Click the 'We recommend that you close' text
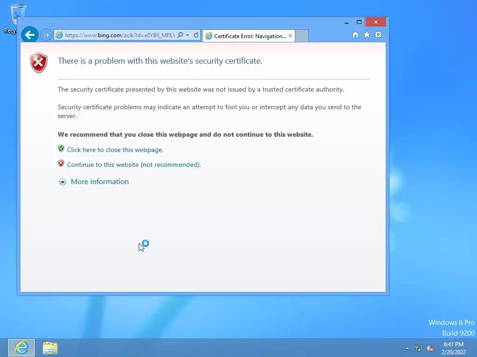Image resolution: width=477 pixels, height=357 pixels. pyautogui.click(x=185, y=134)
